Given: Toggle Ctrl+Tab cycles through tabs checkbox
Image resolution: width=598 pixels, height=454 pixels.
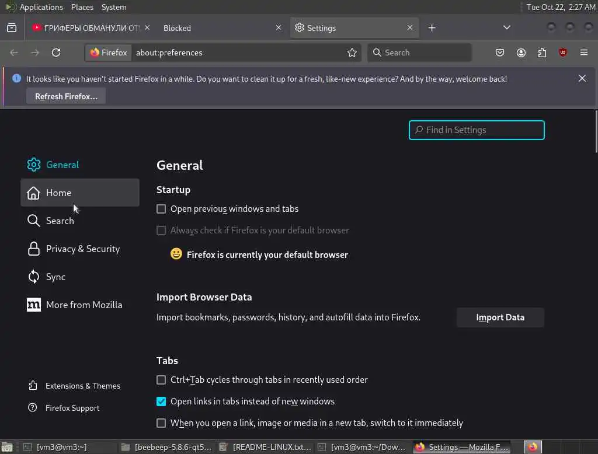Looking at the screenshot, I should pyautogui.click(x=161, y=380).
